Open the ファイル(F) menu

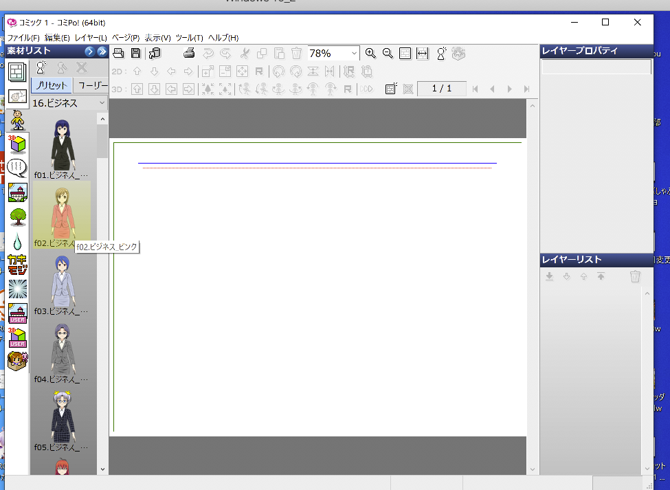click(23, 38)
